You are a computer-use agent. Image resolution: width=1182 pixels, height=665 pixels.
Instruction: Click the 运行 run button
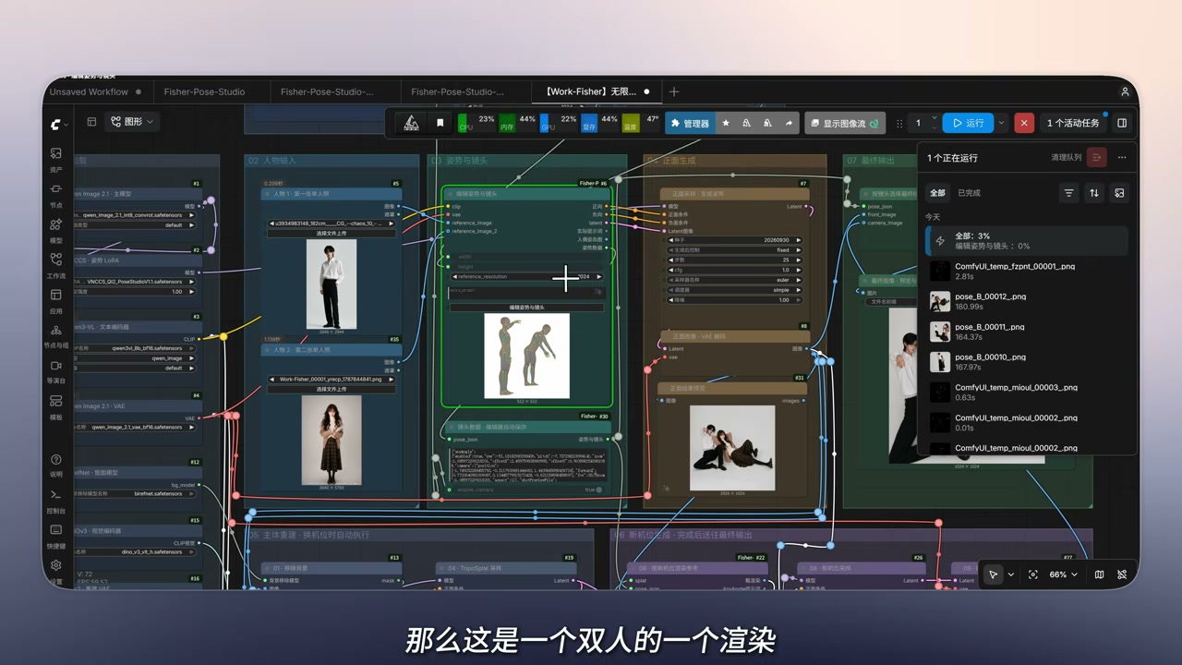tap(968, 123)
